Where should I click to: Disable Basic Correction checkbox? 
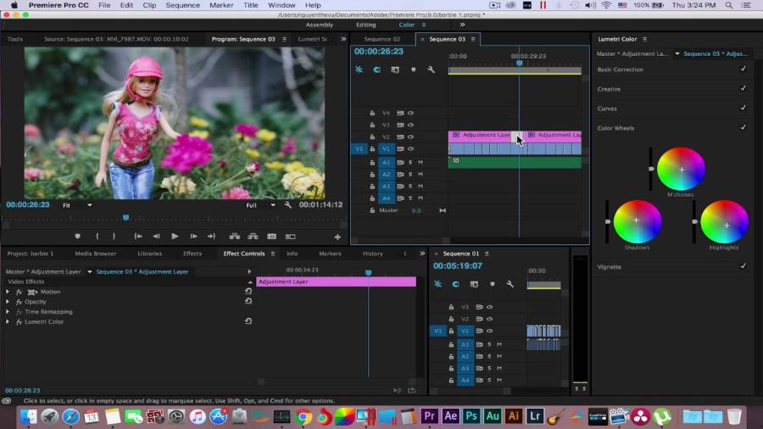coord(743,69)
